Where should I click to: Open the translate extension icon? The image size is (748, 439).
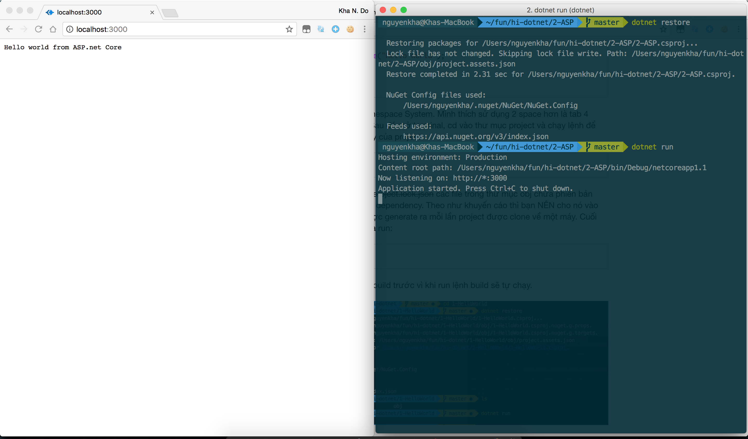click(321, 29)
